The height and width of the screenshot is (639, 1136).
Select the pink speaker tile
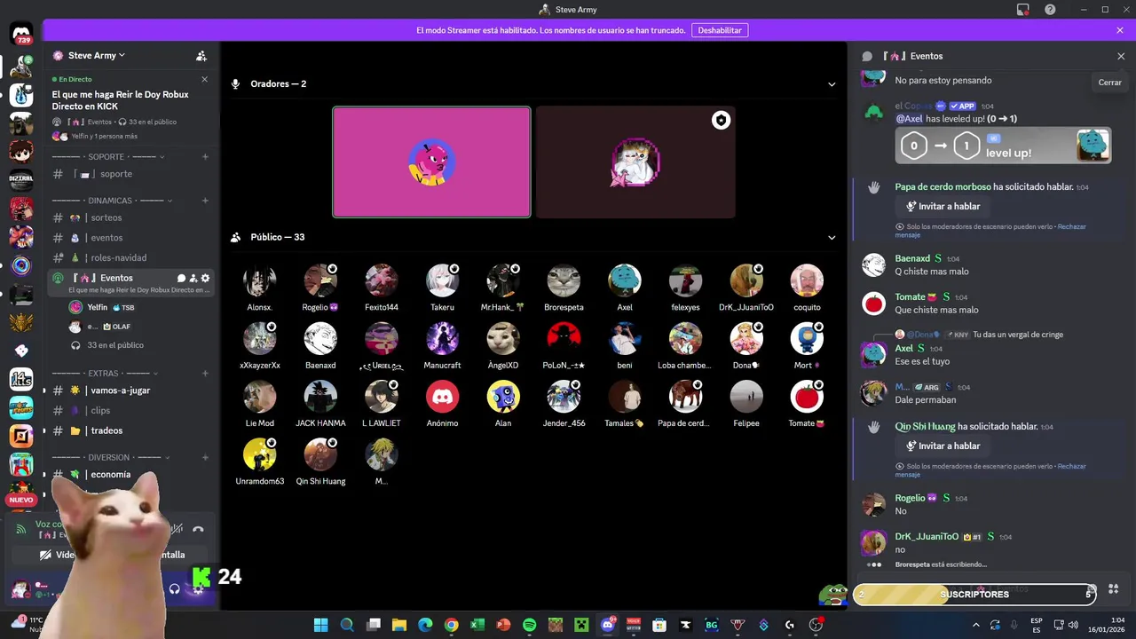click(431, 162)
